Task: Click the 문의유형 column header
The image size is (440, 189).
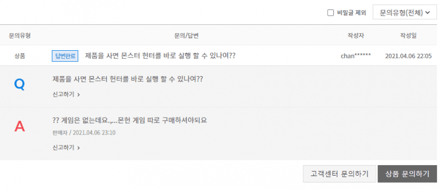Action: (20, 36)
